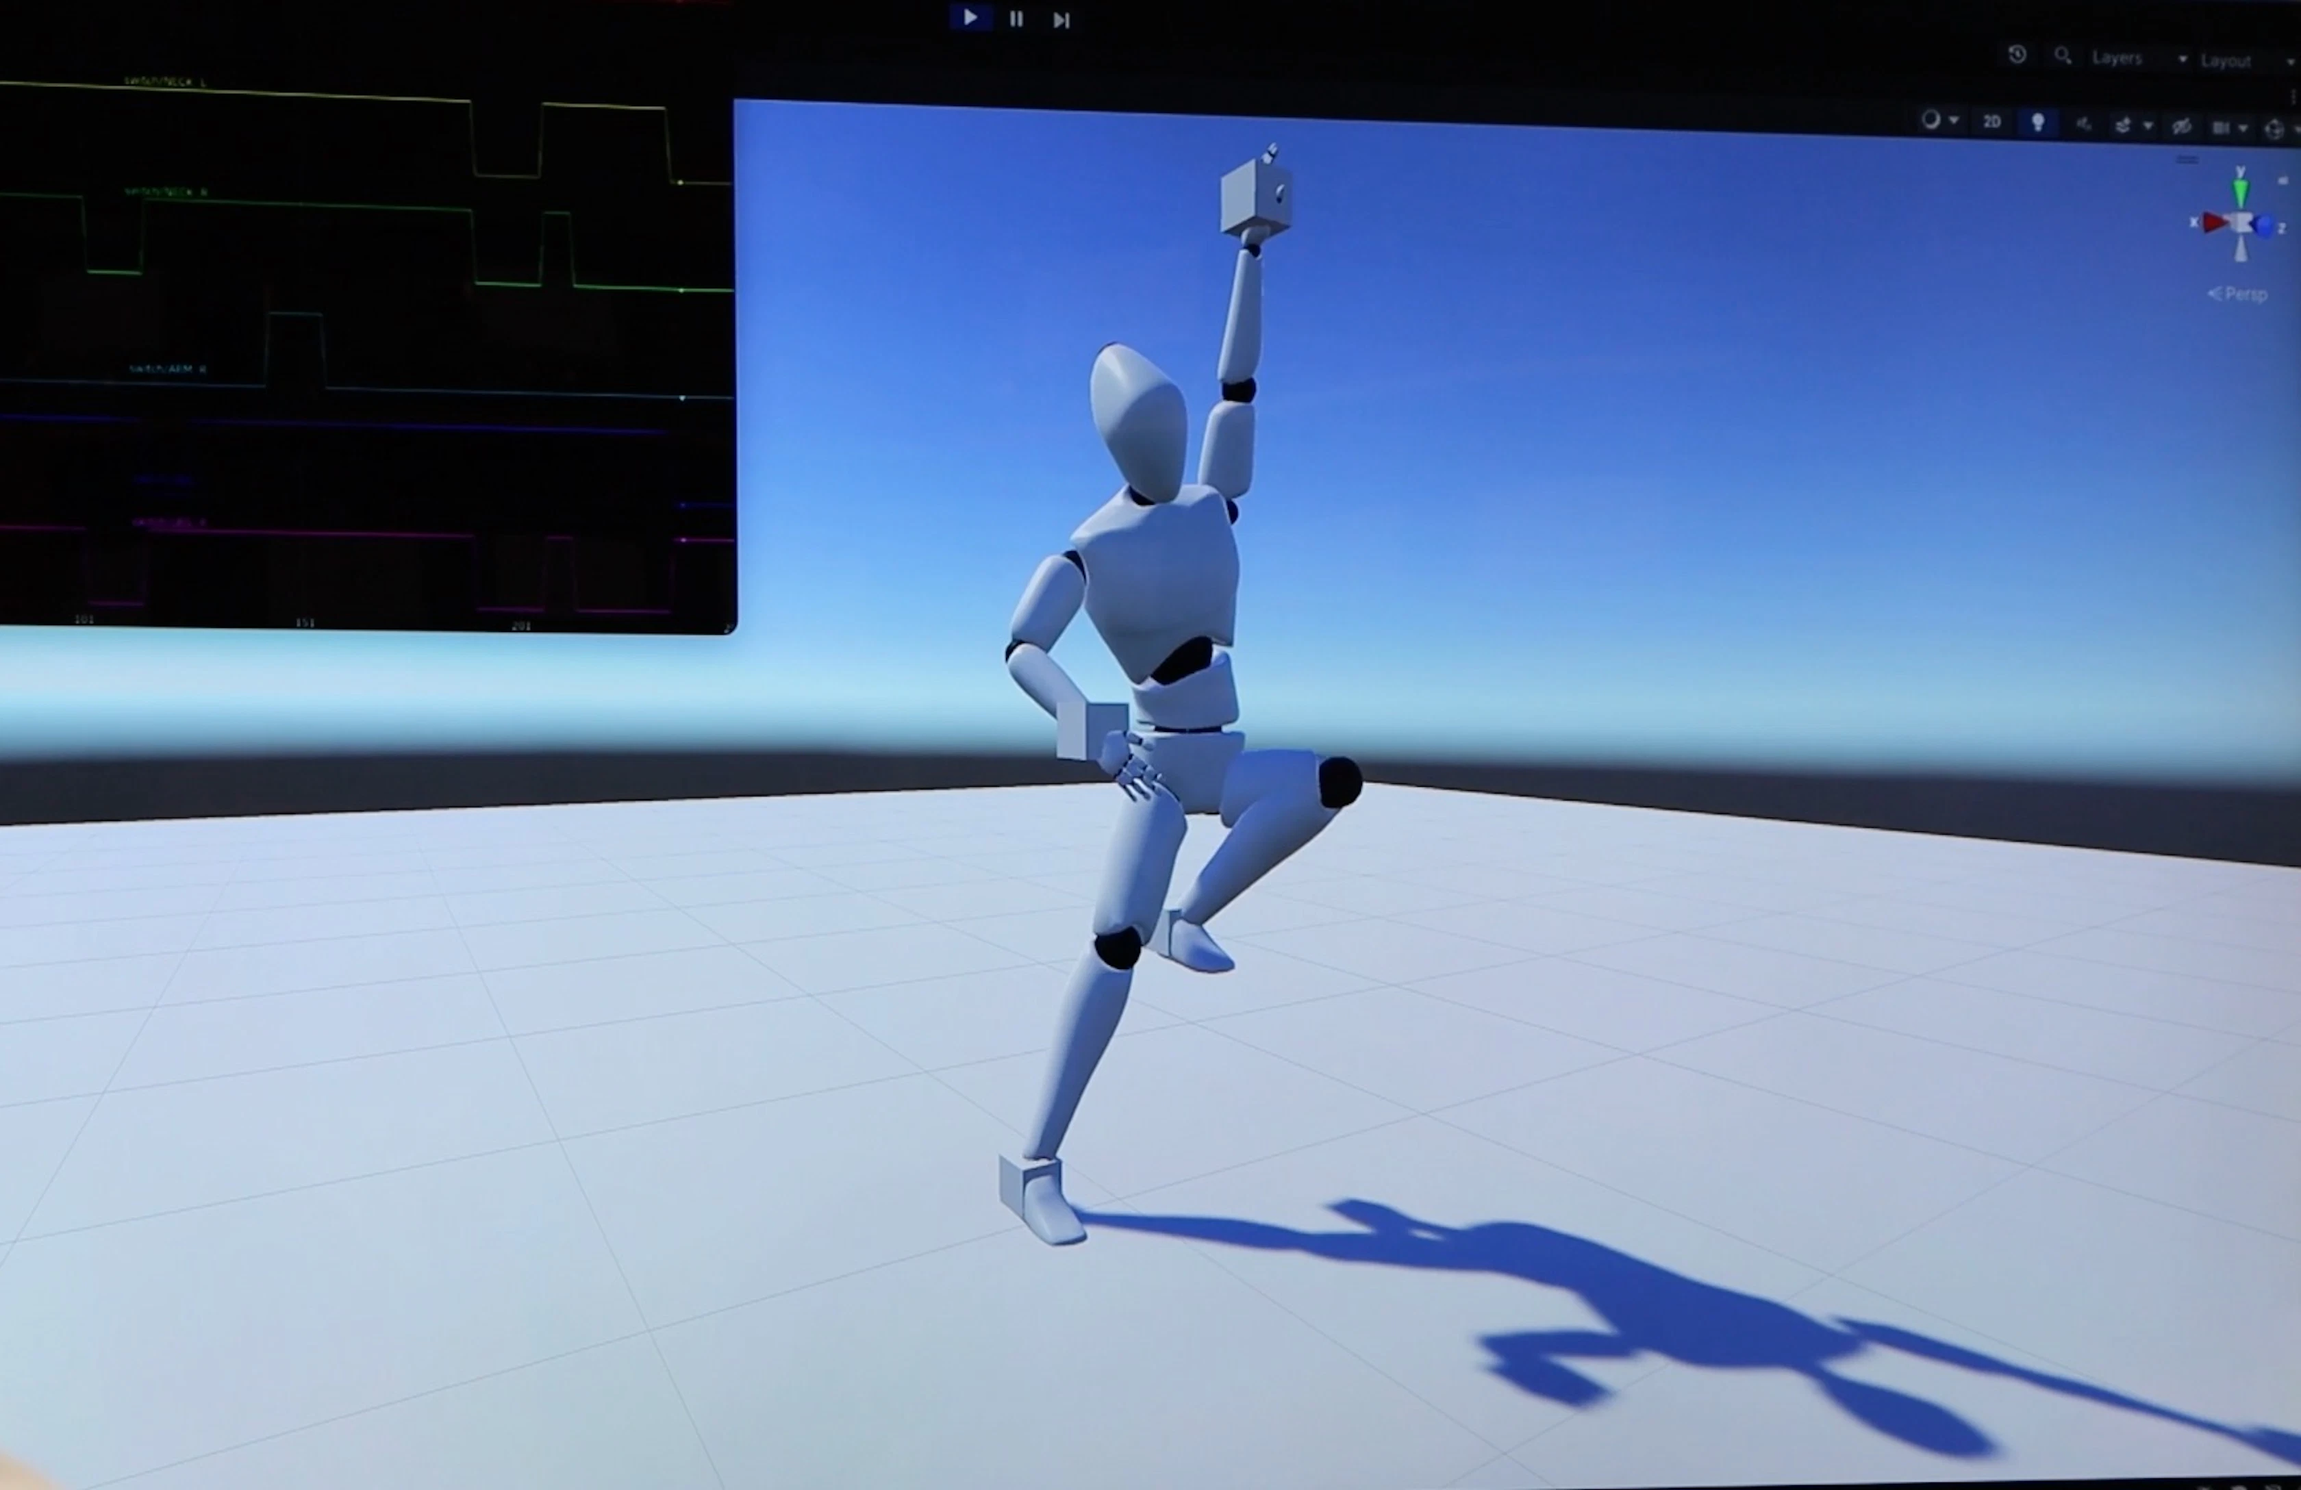Image resolution: width=2301 pixels, height=1490 pixels.
Task: Click the Play button in the toolbar
Action: 970,17
